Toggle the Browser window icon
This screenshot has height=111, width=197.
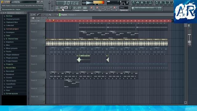pyautogui.click(x=146, y=2)
